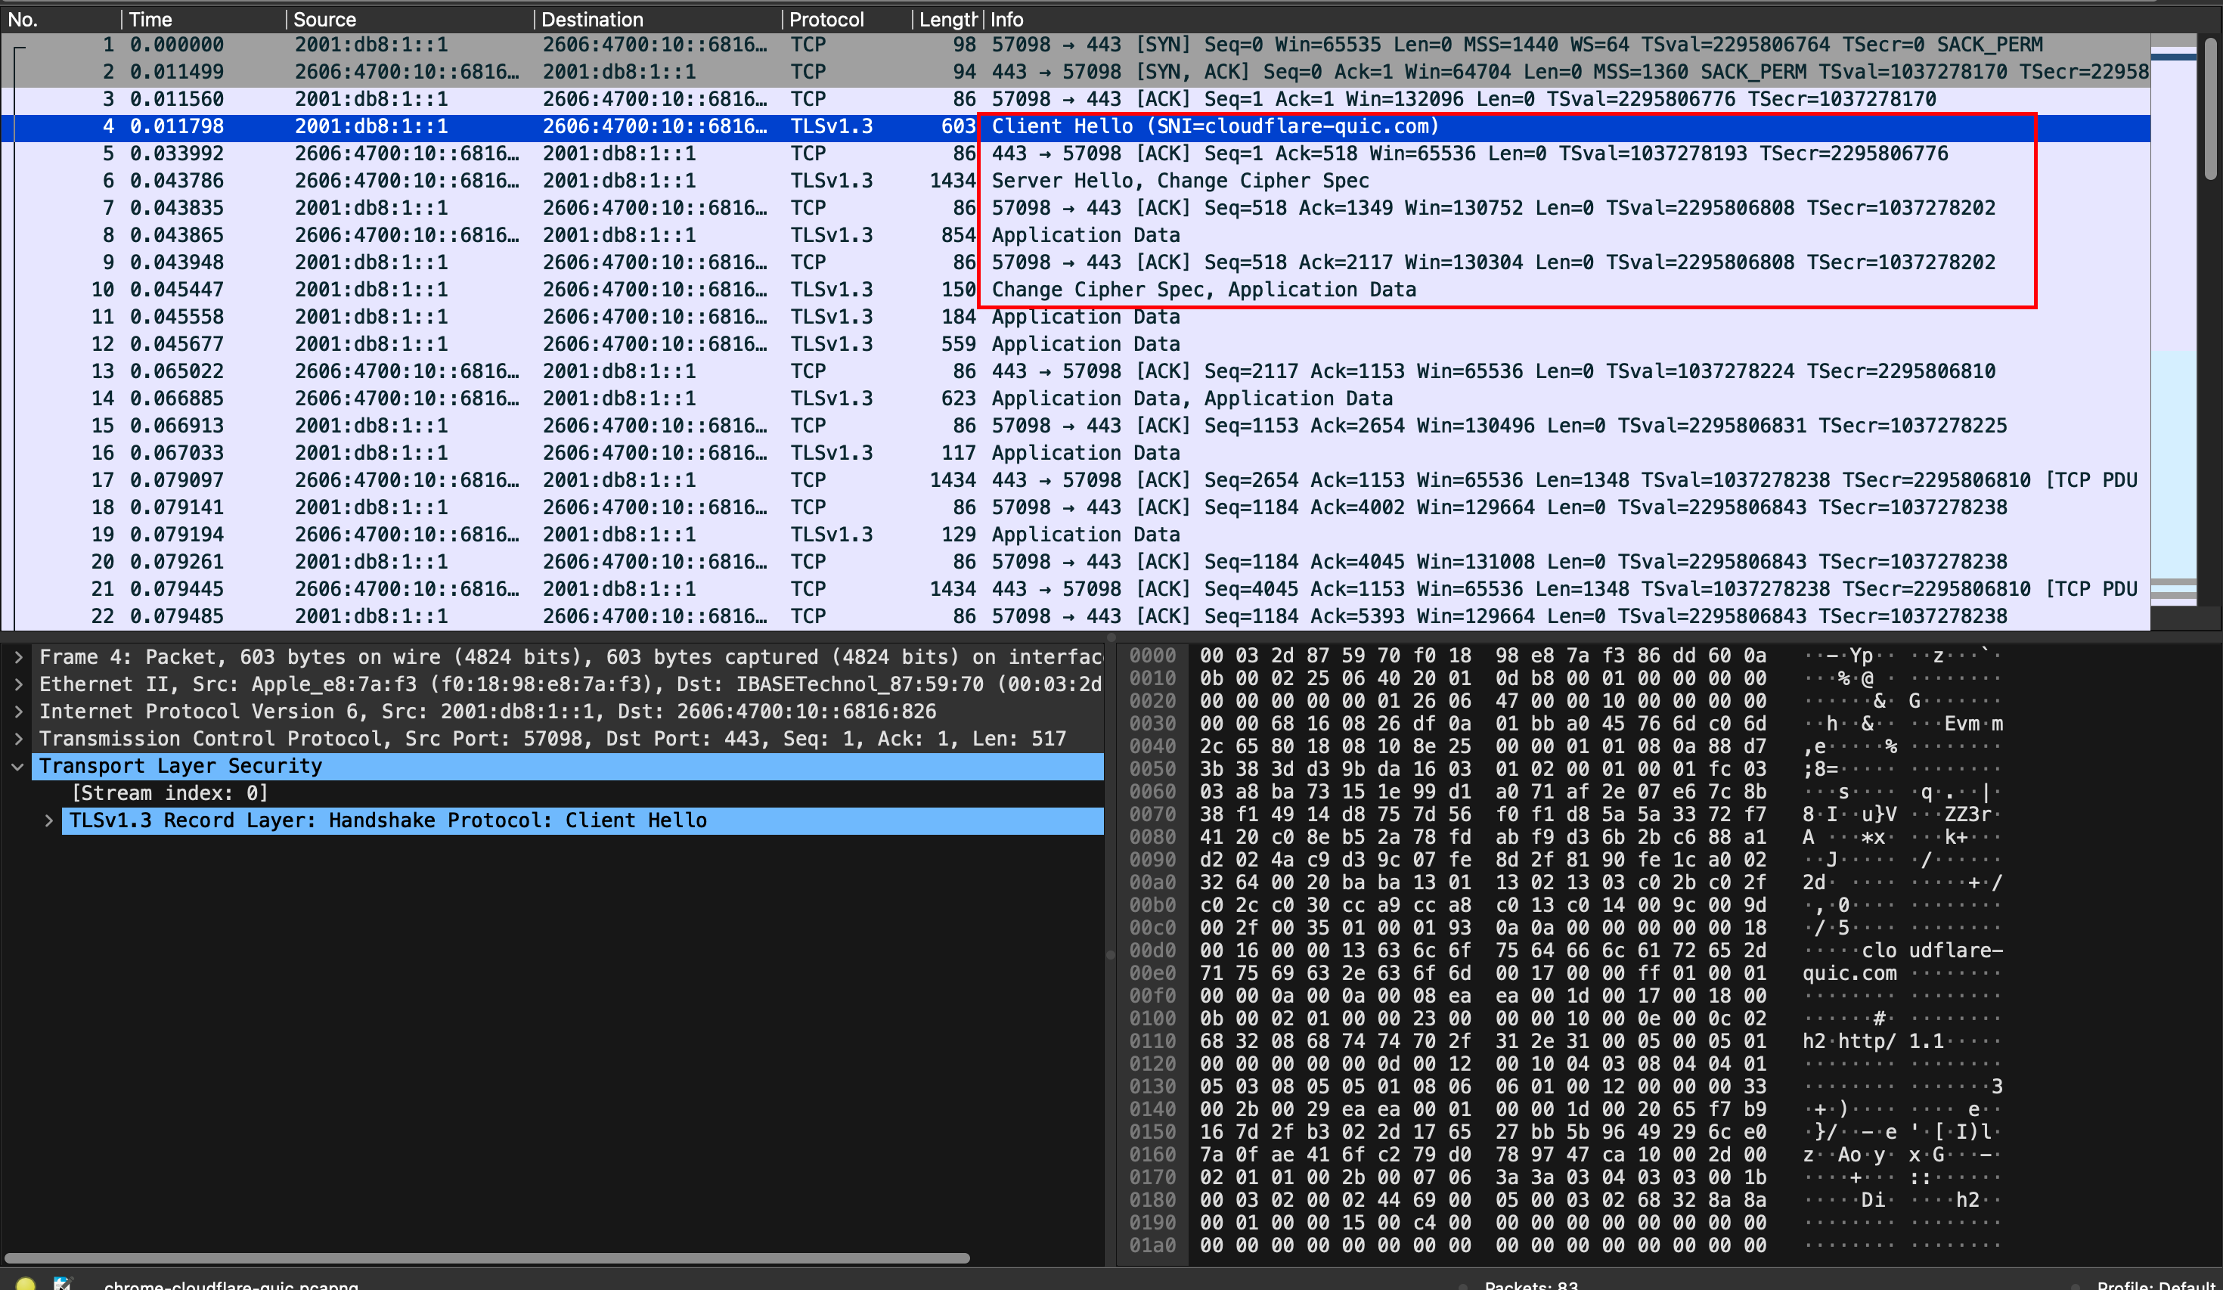Screen dimensions: 2223x1290
Task: Click hex offset 00d0 row
Action: tap(1152, 950)
